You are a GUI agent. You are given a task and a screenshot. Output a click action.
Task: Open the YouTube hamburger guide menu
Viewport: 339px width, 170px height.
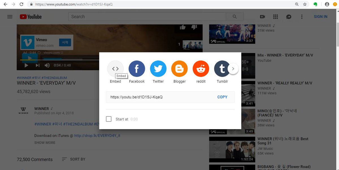pos(10,17)
